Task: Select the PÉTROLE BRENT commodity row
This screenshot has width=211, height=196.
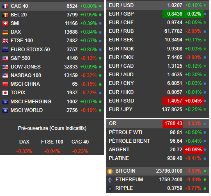Action: click(157, 141)
